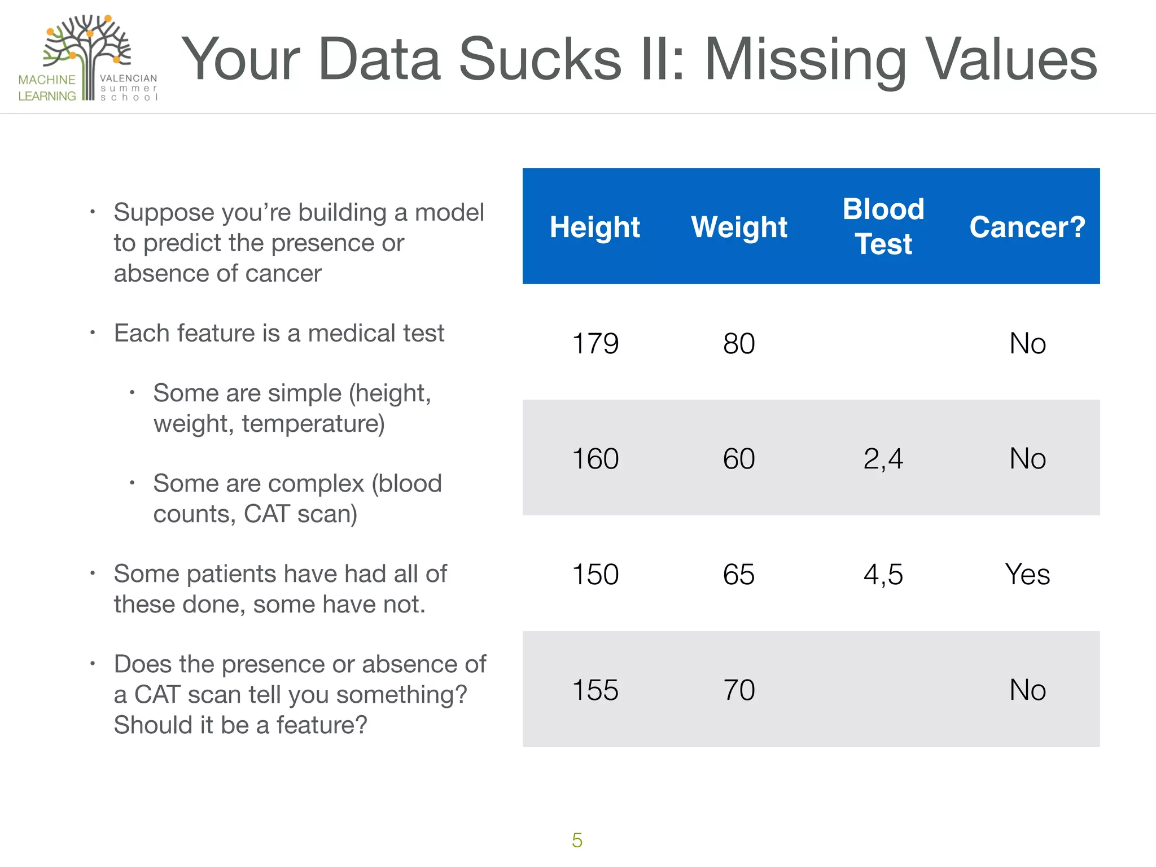Screen dimensions: 1156x867
Task: Click the Blood Test column header
Action: [883, 226]
